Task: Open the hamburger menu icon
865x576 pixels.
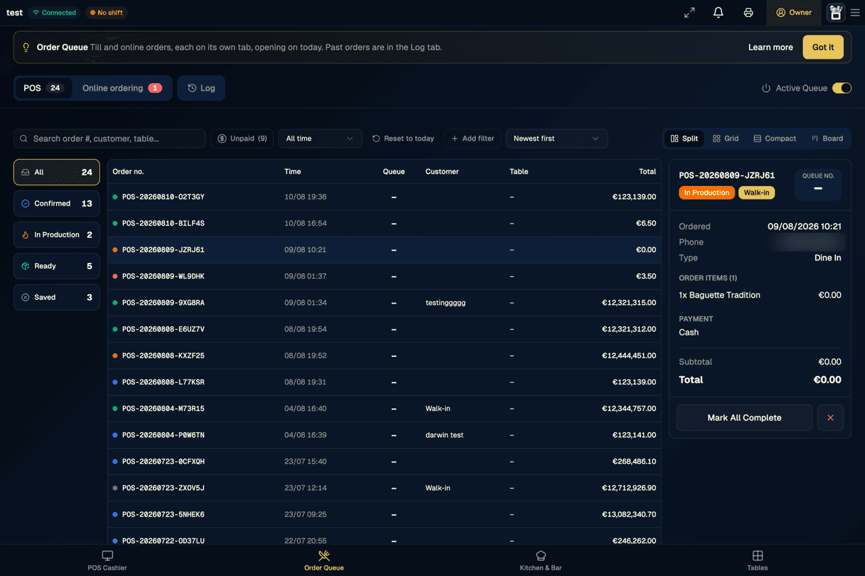Action: coord(855,12)
